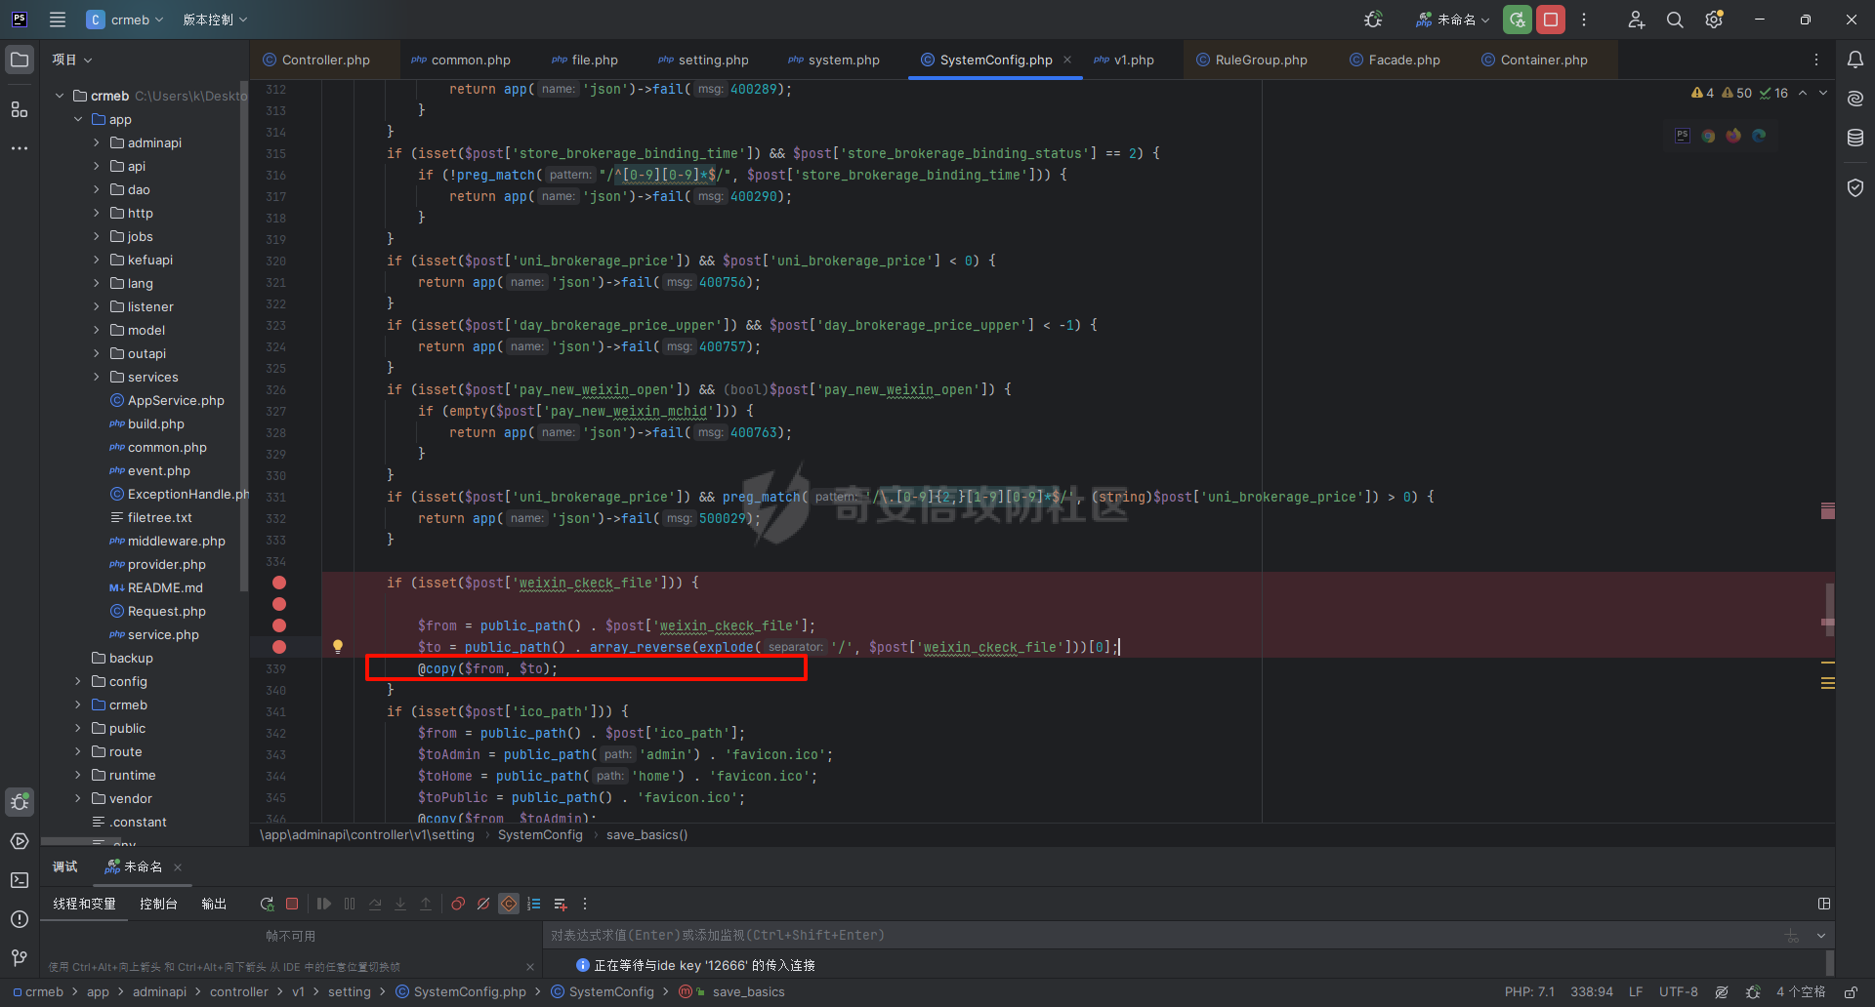Rerun debug session in debug toolbar
The height and width of the screenshot is (1007, 1875).
pos(267,904)
